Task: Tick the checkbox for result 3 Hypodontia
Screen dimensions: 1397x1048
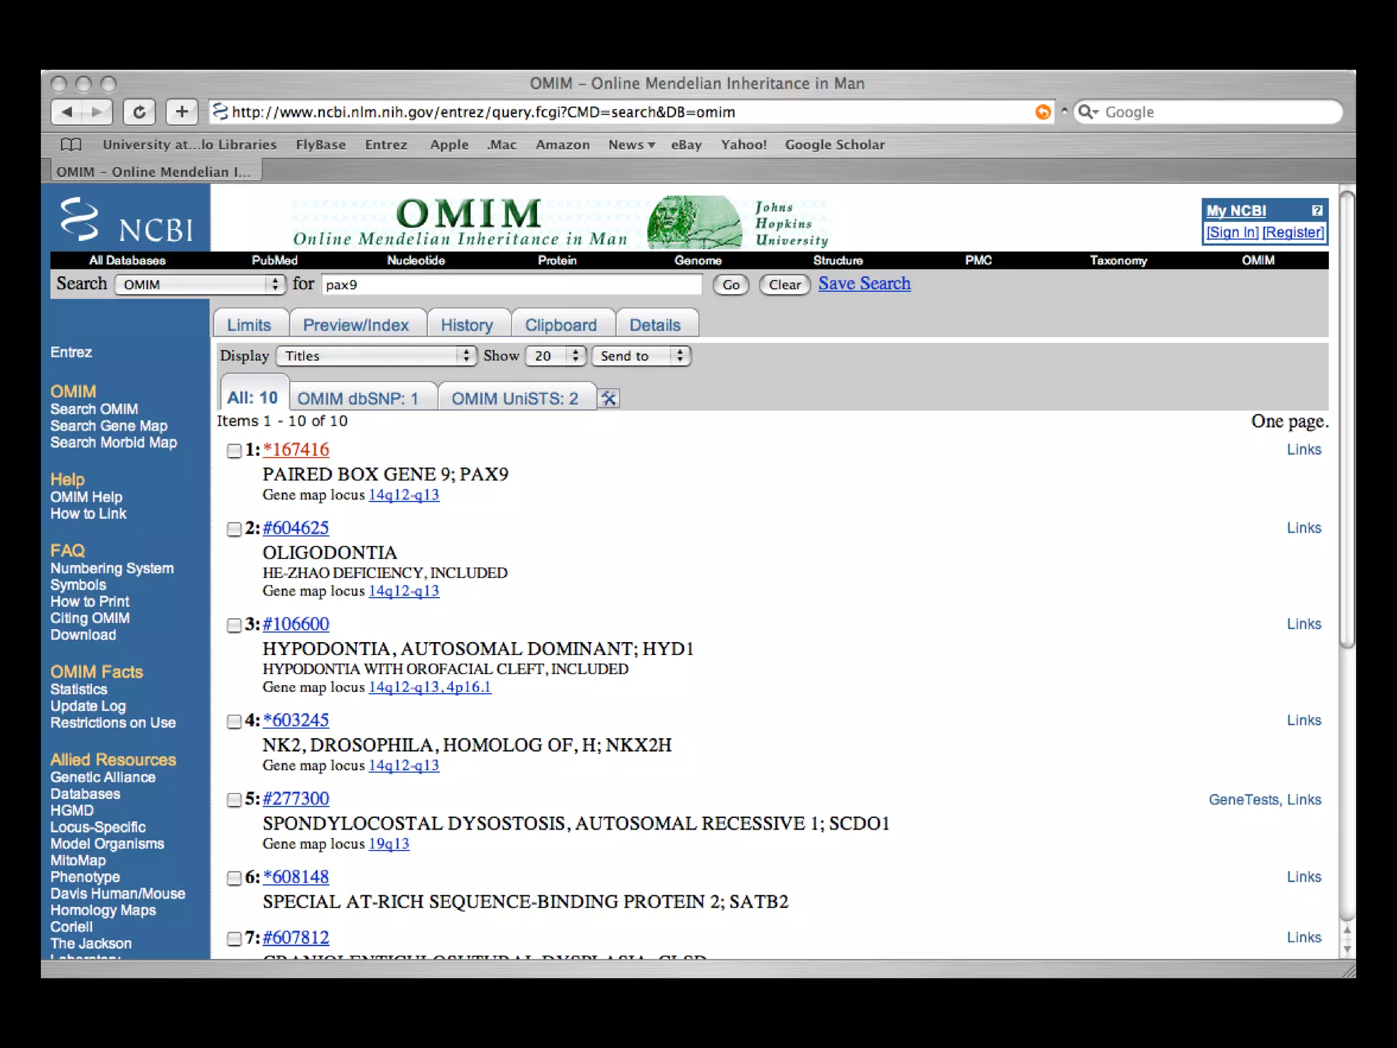Action: (234, 626)
